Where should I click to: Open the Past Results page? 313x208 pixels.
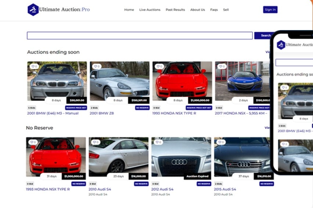(175, 10)
